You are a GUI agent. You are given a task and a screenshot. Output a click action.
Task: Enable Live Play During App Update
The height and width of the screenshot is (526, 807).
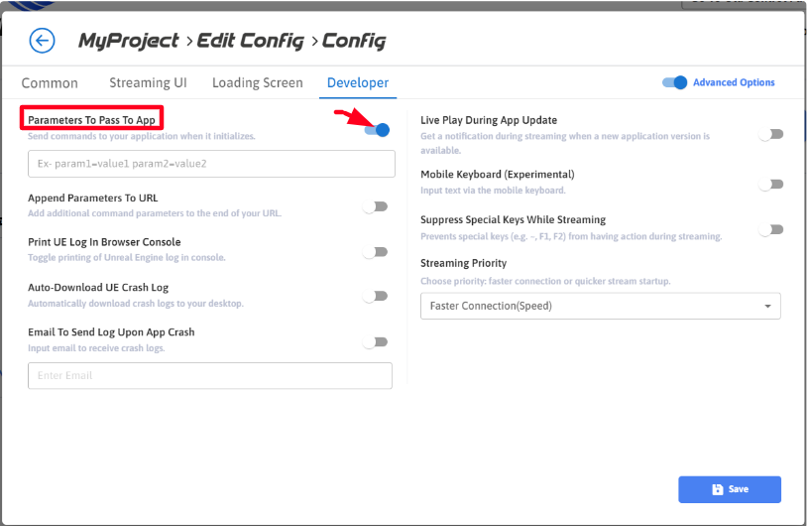770,134
